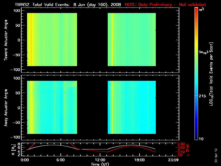221x166 pixels.
Task: Click the 0:00 time axis tick label
Action: coord(25,160)
